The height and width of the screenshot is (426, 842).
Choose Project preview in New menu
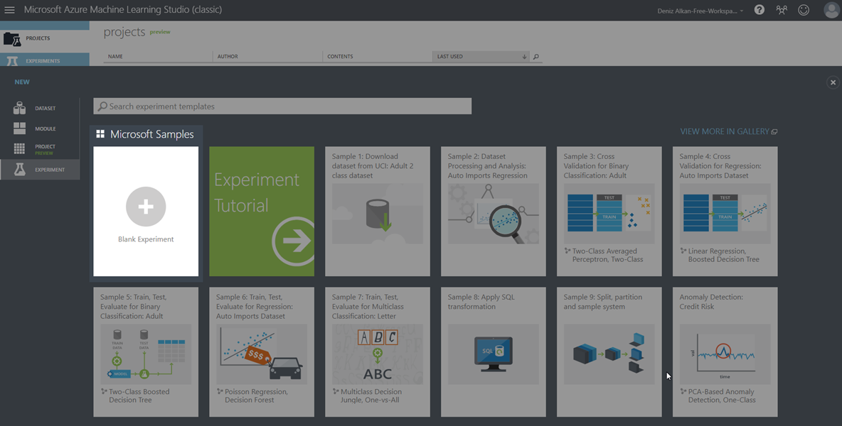(41, 149)
